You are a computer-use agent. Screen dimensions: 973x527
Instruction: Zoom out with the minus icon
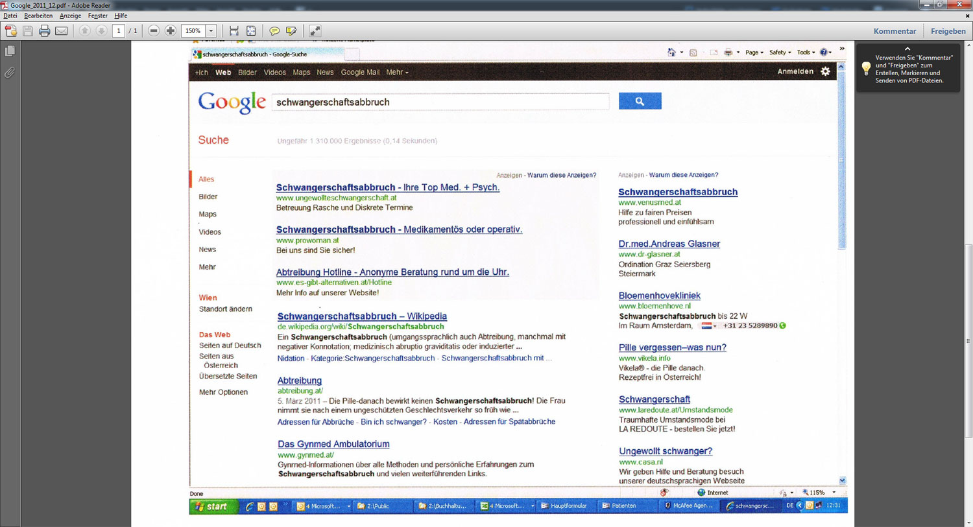coord(154,30)
